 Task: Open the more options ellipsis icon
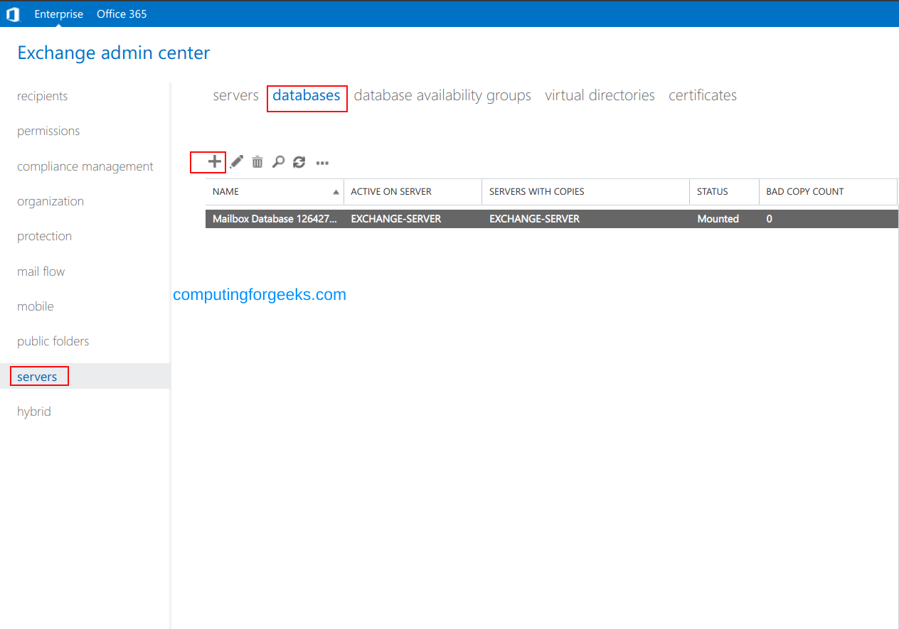(322, 163)
